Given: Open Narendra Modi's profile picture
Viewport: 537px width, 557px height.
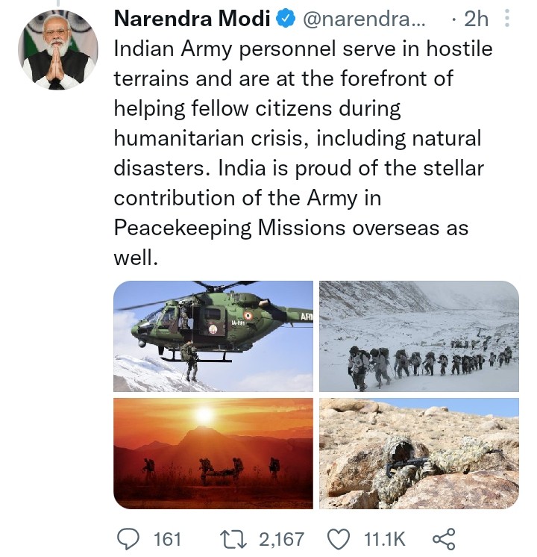Looking at the screenshot, I should [x=58, y=50].
